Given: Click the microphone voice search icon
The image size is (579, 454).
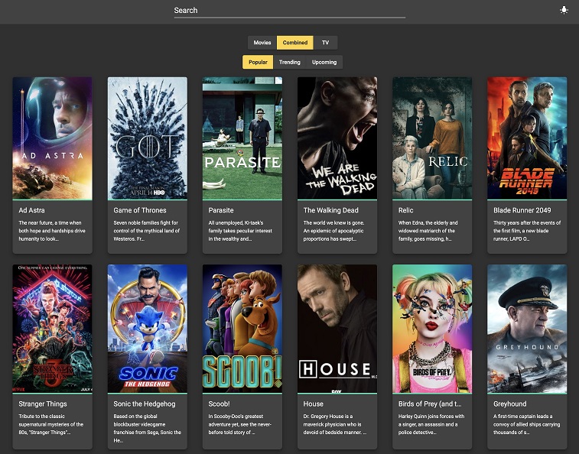Looking at the screenshot, I should click(564, 10).
